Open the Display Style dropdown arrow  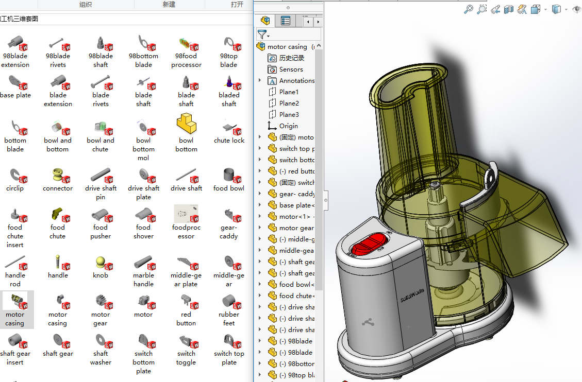[x=566, y=9]
